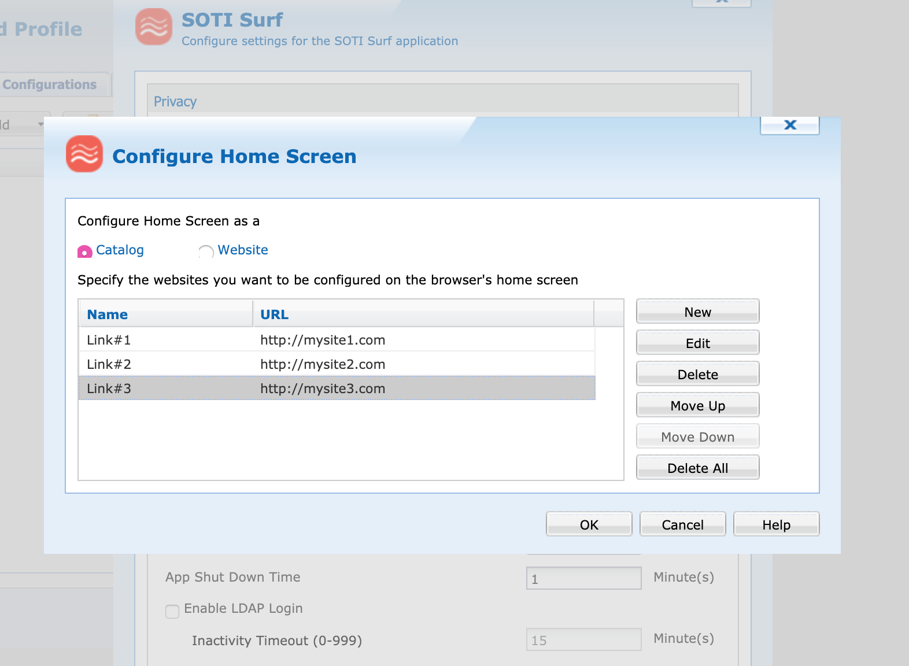Image resolution: width=909 pixels, height=666 pixels.
Task: Toggle the Enable LDAP Login checkbox
Action: (x=172, y=611)
